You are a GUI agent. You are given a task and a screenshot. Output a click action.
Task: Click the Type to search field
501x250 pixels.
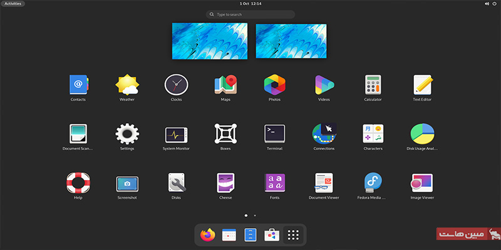[250, 14]
